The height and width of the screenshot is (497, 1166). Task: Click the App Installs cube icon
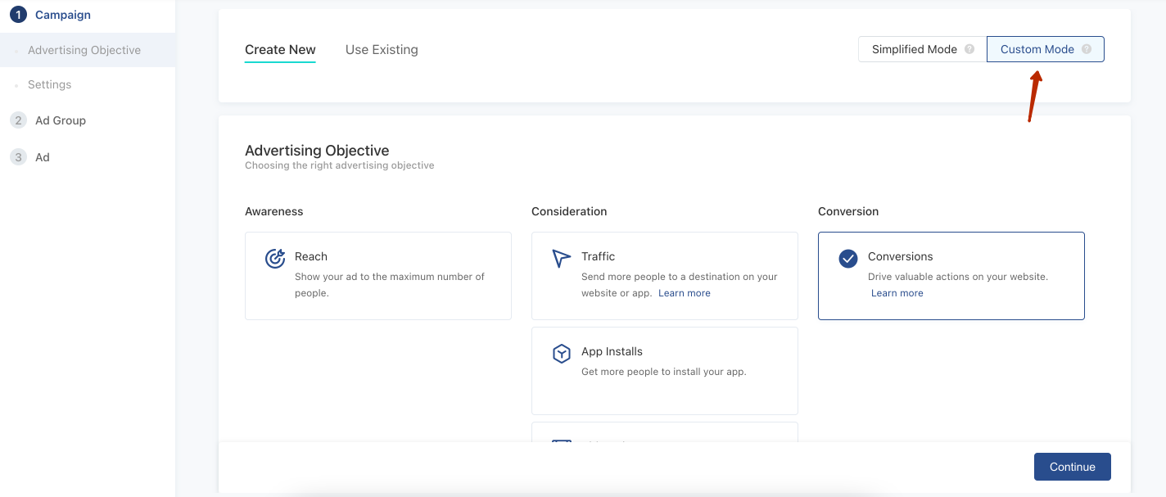[561, 354]
